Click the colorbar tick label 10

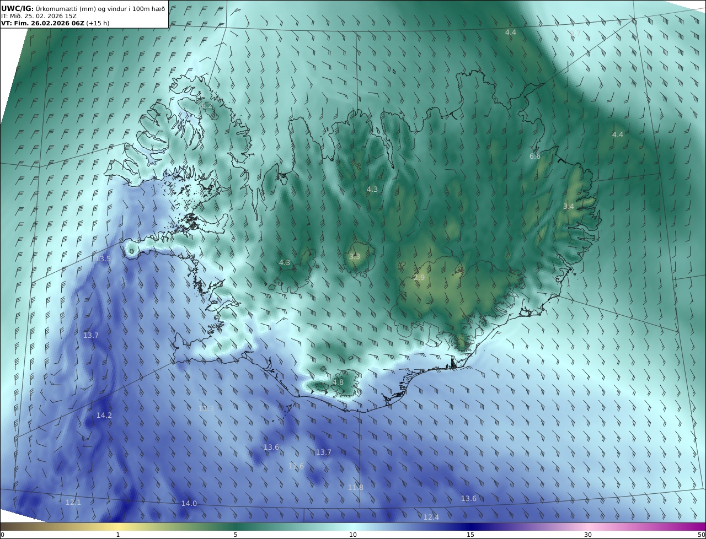point(353,535)
